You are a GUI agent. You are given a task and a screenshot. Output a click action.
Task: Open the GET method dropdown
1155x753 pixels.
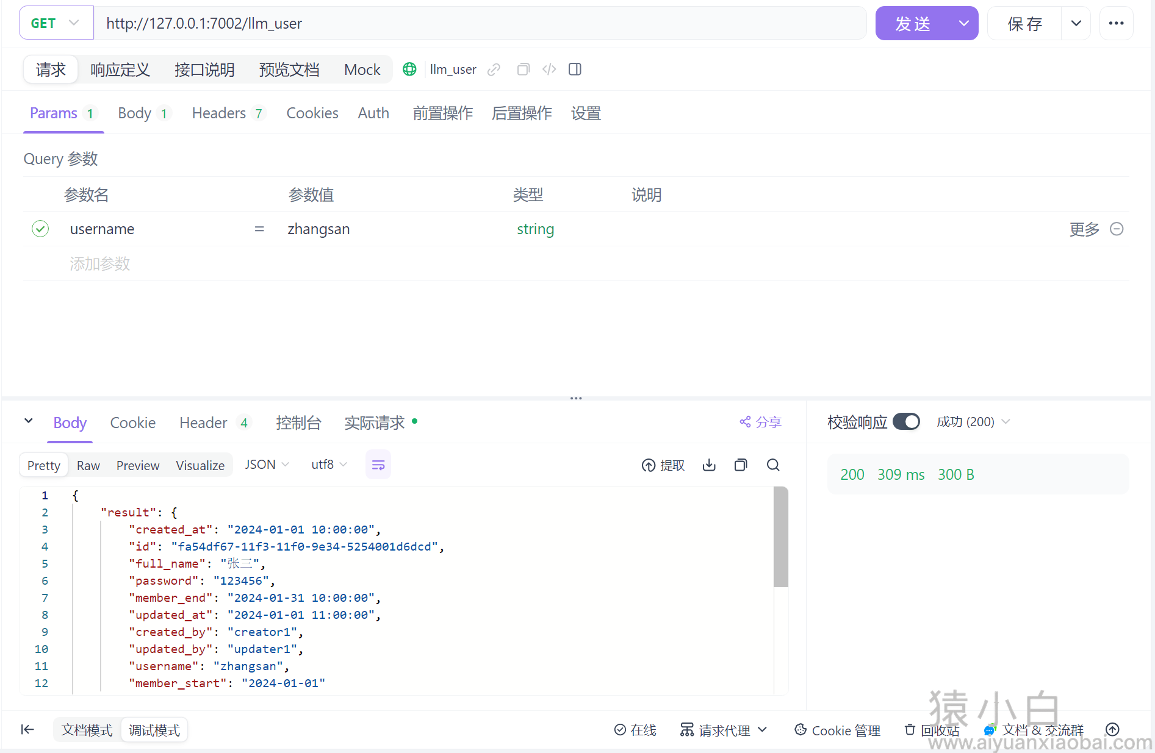[x=56, y=23]
